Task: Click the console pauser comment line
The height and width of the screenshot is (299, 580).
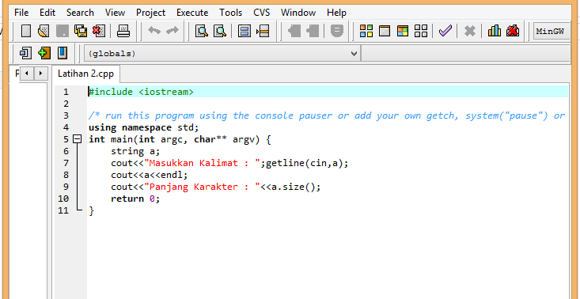Action: pos(327,115)
